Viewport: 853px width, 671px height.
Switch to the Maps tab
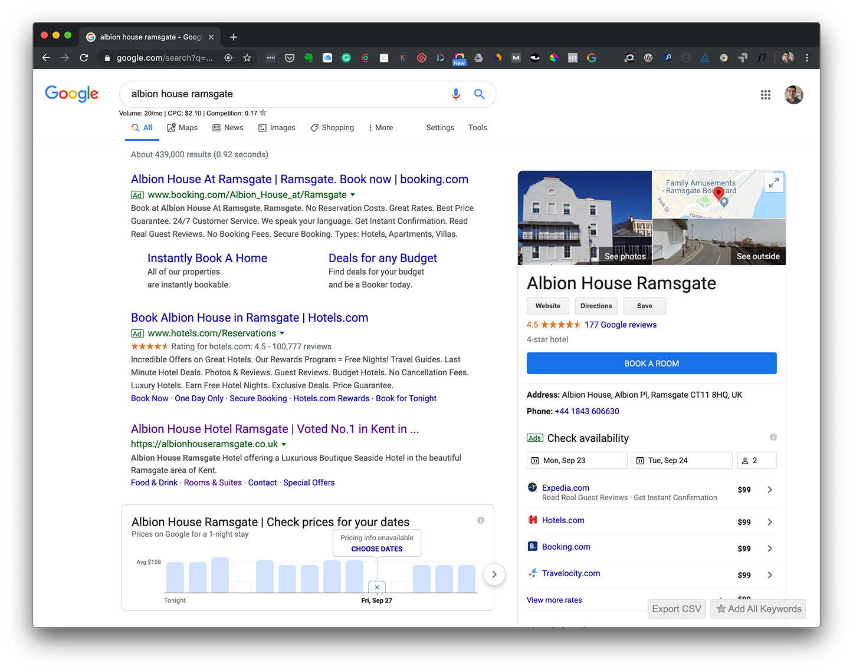(182, 128)
